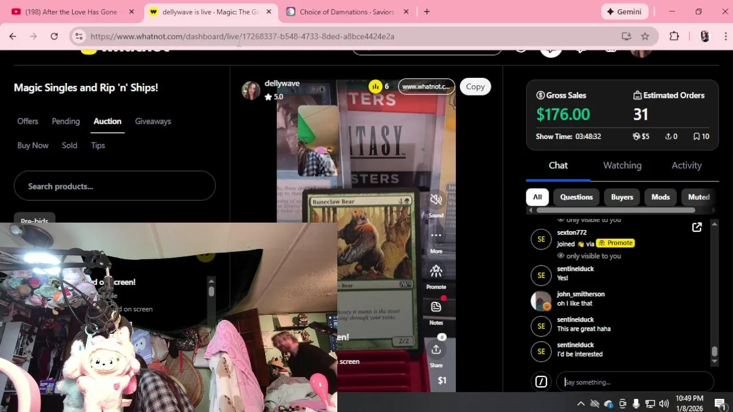Open the Offers tab

27,121
